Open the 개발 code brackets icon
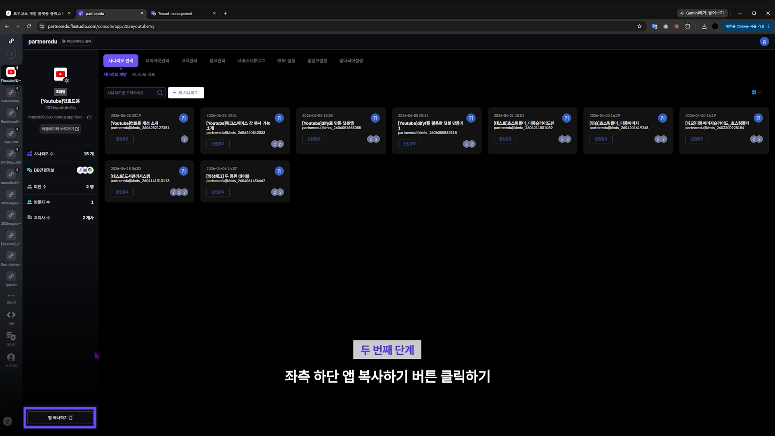 [x=11, y=315]
